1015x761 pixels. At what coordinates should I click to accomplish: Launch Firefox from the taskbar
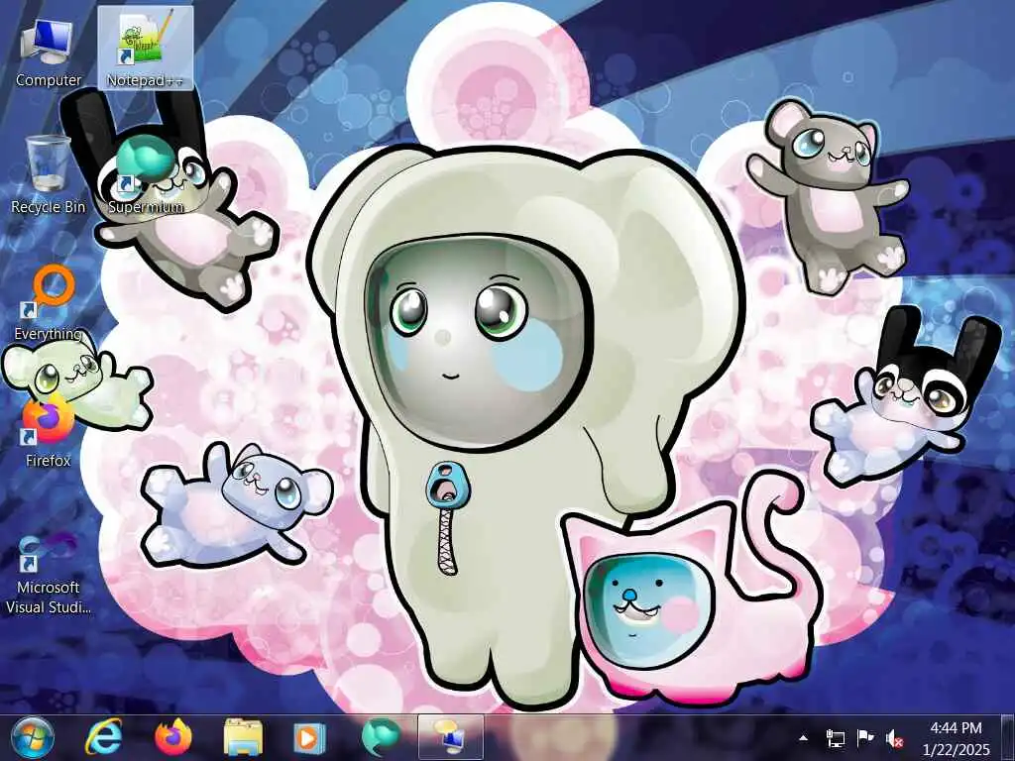pyautogui.click(x=173, y=737)
